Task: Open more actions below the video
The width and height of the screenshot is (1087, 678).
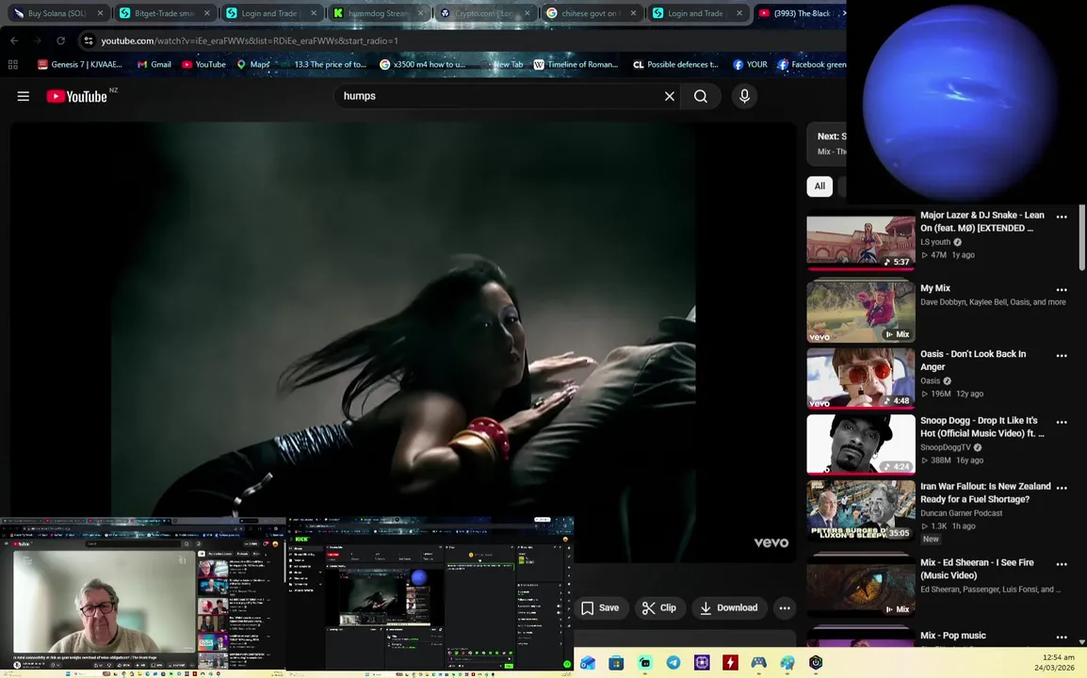Action: coord(785,608)
